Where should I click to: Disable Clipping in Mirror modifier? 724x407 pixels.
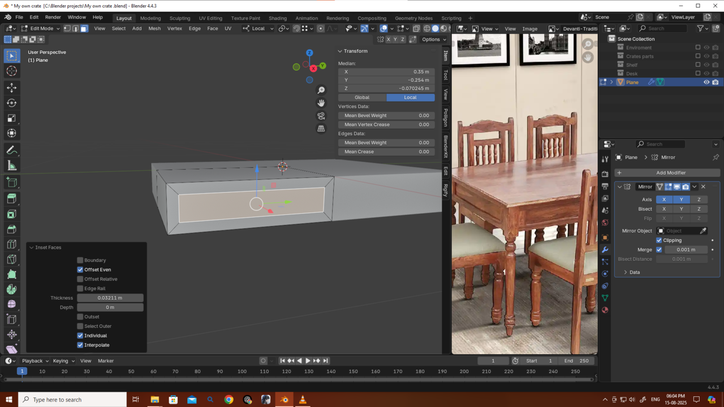659,240
